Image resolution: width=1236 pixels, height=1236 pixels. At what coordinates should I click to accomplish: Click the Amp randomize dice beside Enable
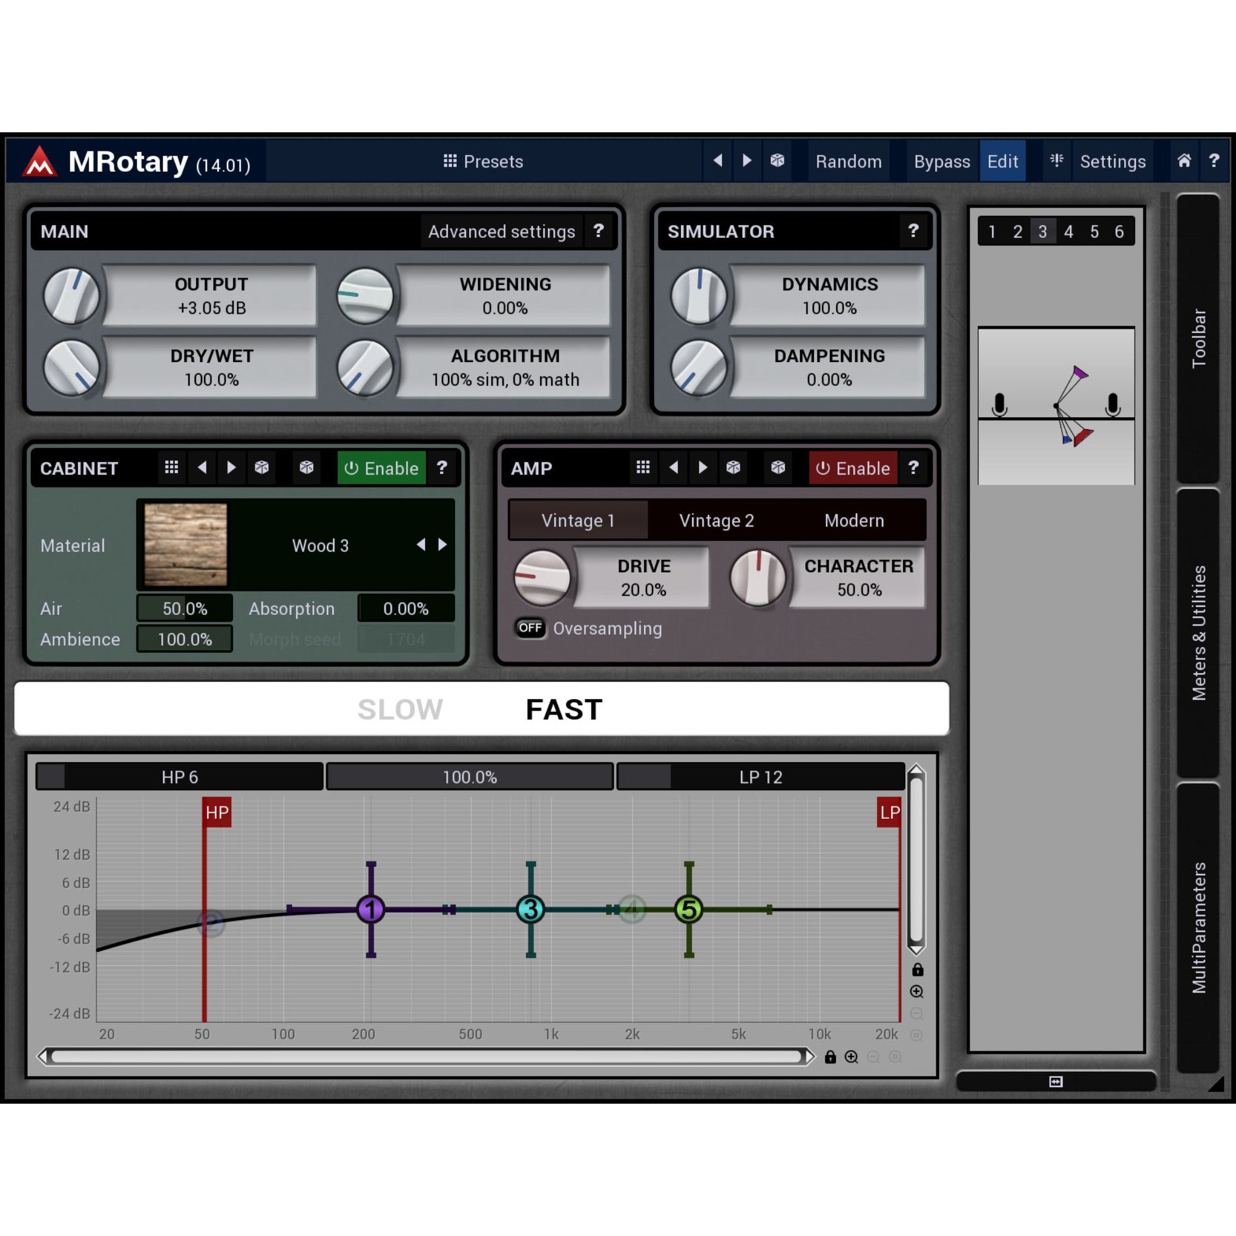(x=778, y=468)
